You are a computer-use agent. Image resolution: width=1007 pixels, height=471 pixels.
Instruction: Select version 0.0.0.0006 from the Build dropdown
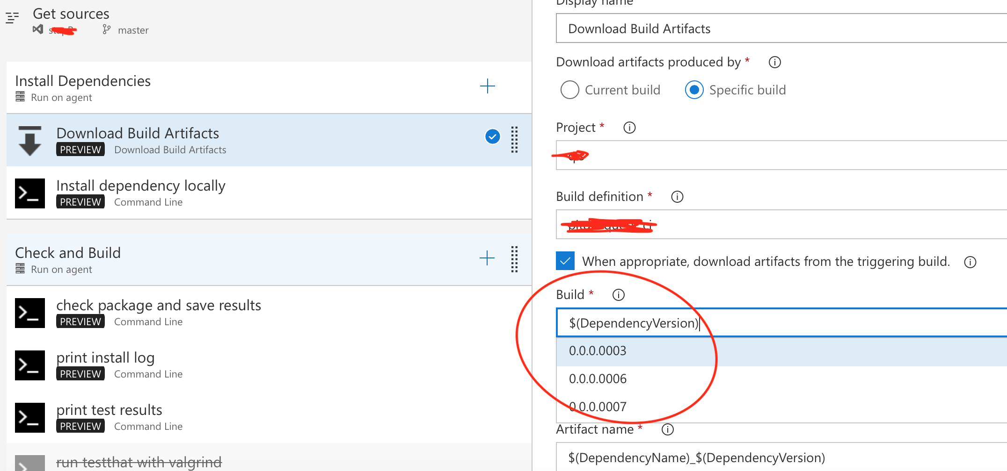pyautogui.click(x=598, y=378)
